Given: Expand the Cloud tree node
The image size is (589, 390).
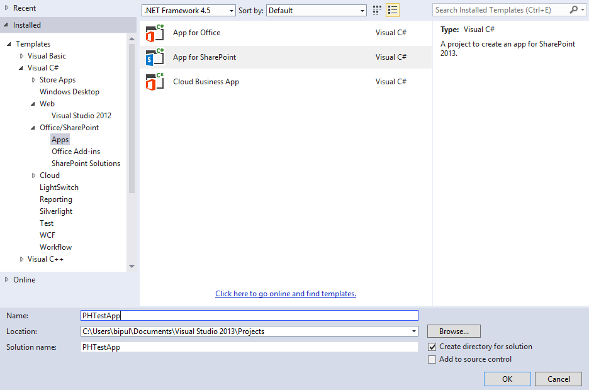Looking at the screenshot, I should pos(34,175).
